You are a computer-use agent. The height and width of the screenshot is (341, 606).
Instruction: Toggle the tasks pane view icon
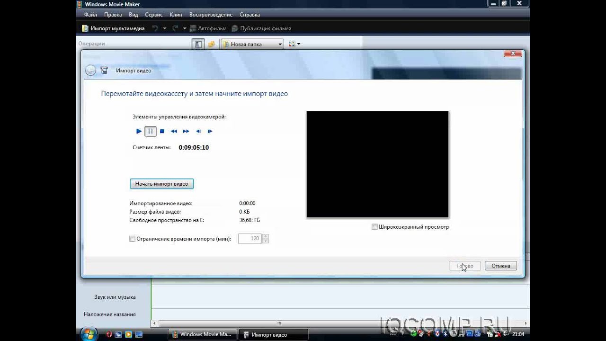[198, 44]
